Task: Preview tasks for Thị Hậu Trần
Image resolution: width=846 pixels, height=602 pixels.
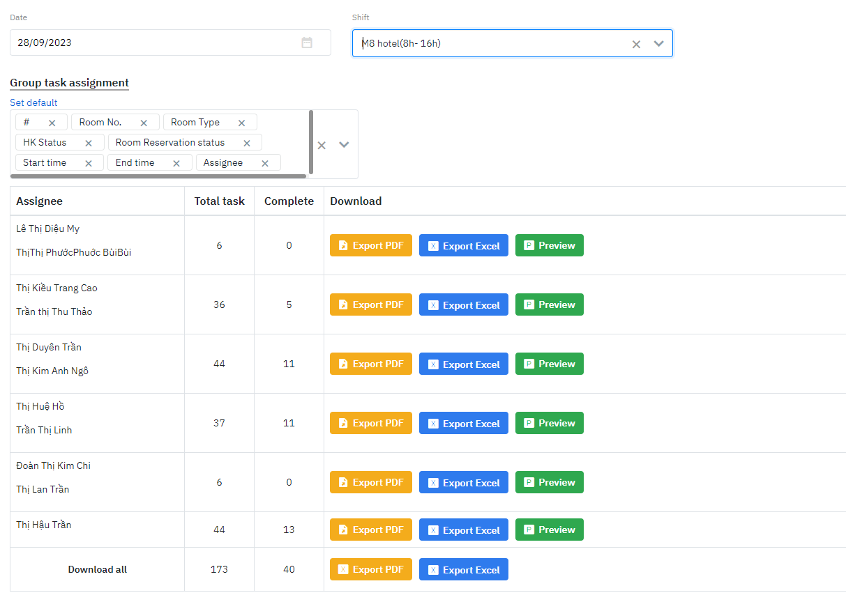Action: 549,530
